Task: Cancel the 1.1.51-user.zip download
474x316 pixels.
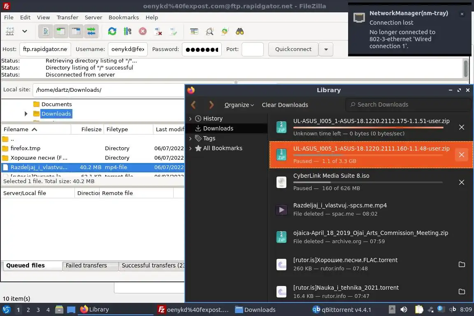Action: [462, 127]
